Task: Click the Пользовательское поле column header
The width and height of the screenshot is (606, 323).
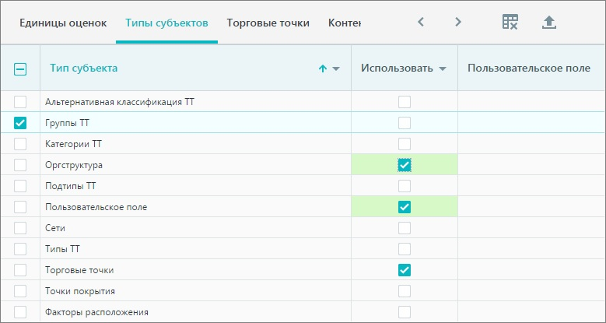Action: pyautogui.click(x=529, y=68)
